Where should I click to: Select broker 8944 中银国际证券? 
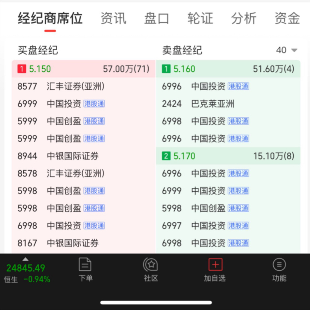coord(84,156)
